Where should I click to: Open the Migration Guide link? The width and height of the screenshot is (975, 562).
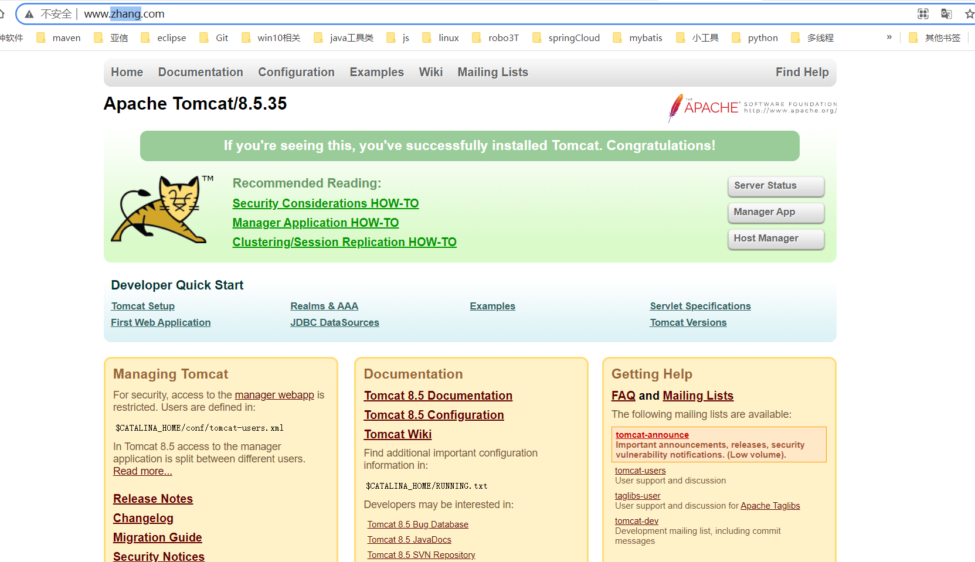(x=158, y=537)
